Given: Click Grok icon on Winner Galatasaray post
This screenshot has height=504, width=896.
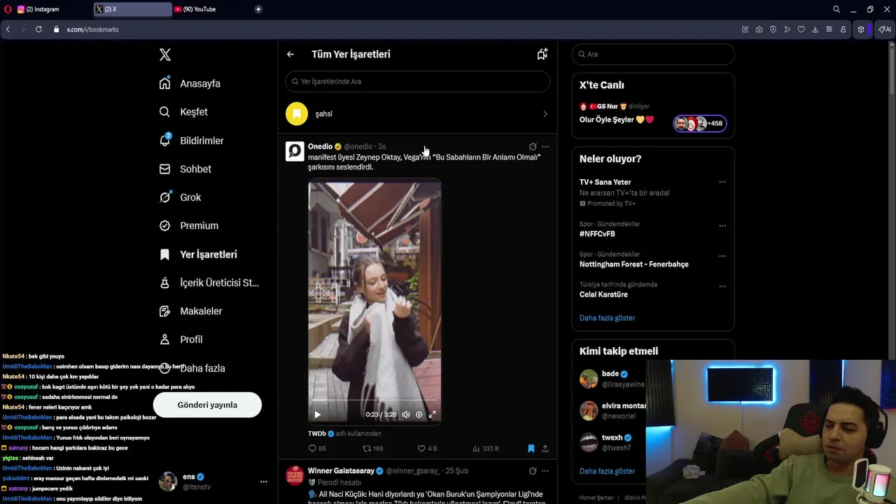Looking at the screenshot, I should 533,471.
